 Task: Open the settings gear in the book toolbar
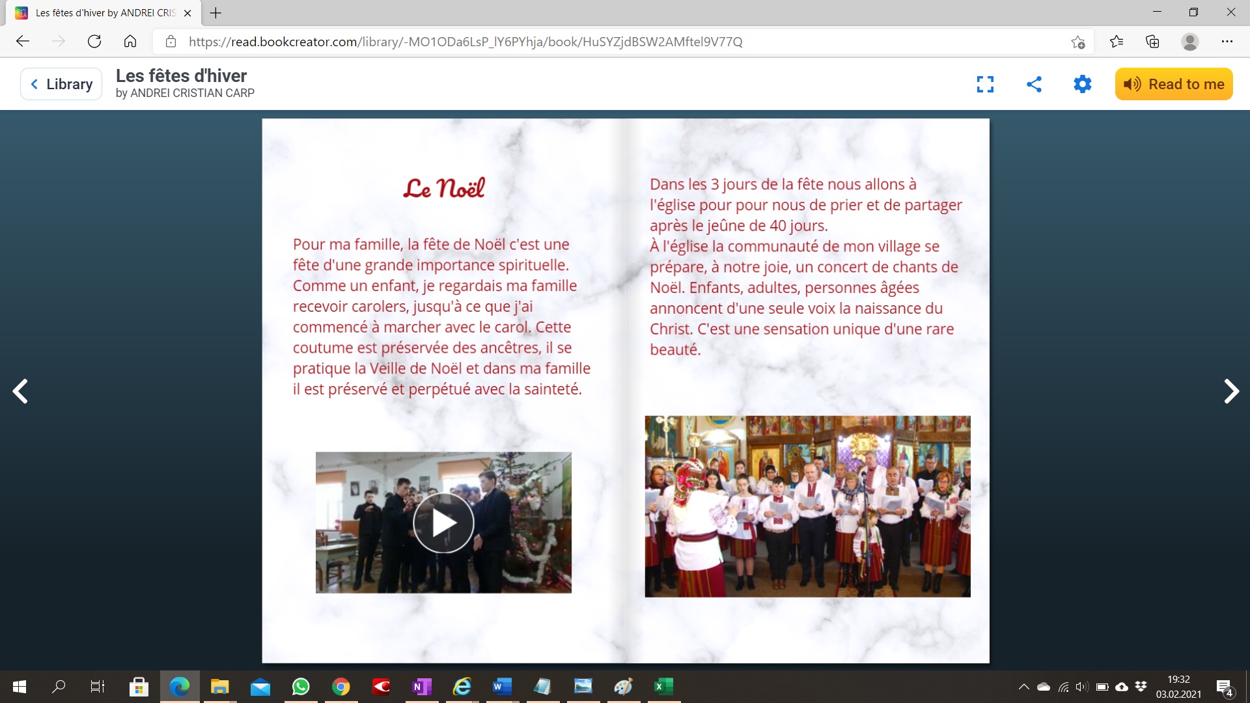(1082, 84)
